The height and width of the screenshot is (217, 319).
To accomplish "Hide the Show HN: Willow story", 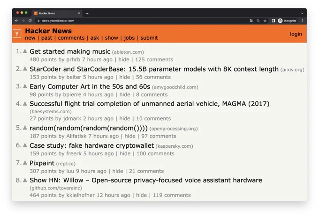I will coord(141,195).
